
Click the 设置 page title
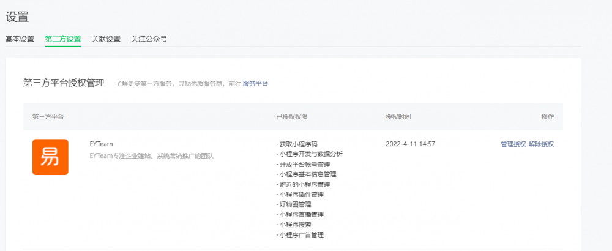[x=17, y=17]
